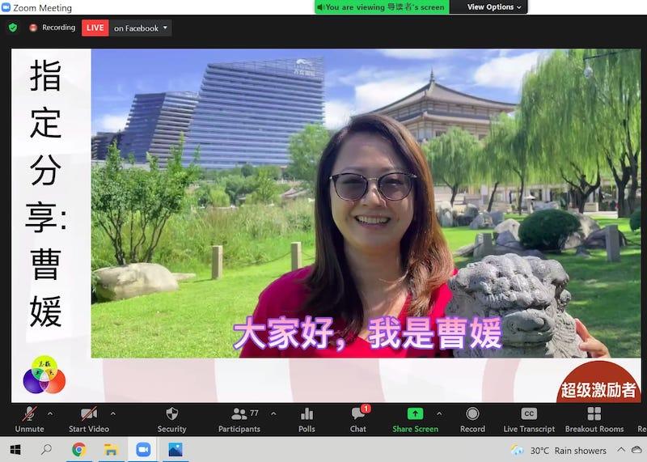Expand share options arrow beside Share Screen
This screenshot has width=647, height=462.
click(439, 413)
